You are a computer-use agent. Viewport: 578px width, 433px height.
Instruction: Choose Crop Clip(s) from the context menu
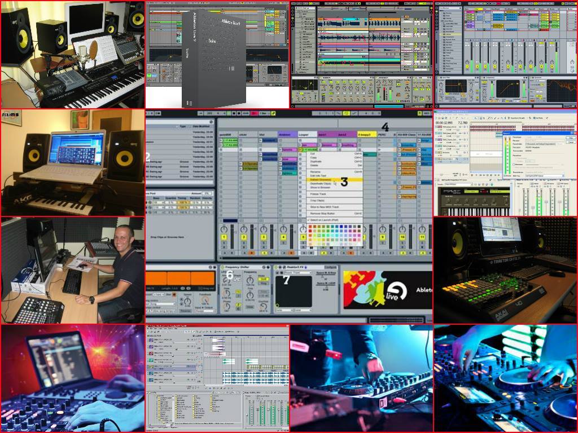(x=334, y=200)
